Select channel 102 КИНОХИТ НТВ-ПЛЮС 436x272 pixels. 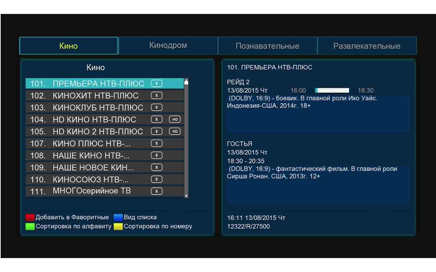tap(105, 96)
